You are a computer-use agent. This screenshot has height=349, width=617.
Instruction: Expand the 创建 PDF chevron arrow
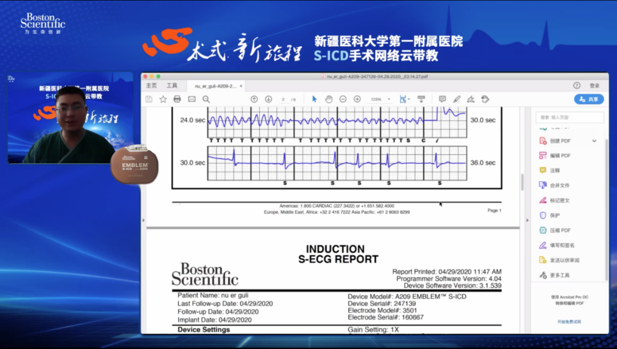pyautogui.click(x=594, y=141)
